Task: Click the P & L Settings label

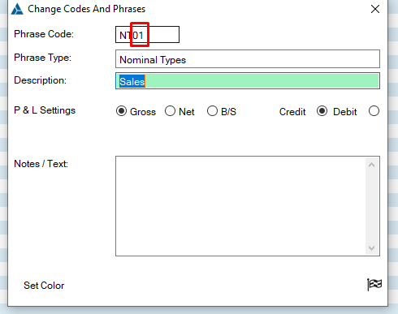Action: (x=45, y=110)
